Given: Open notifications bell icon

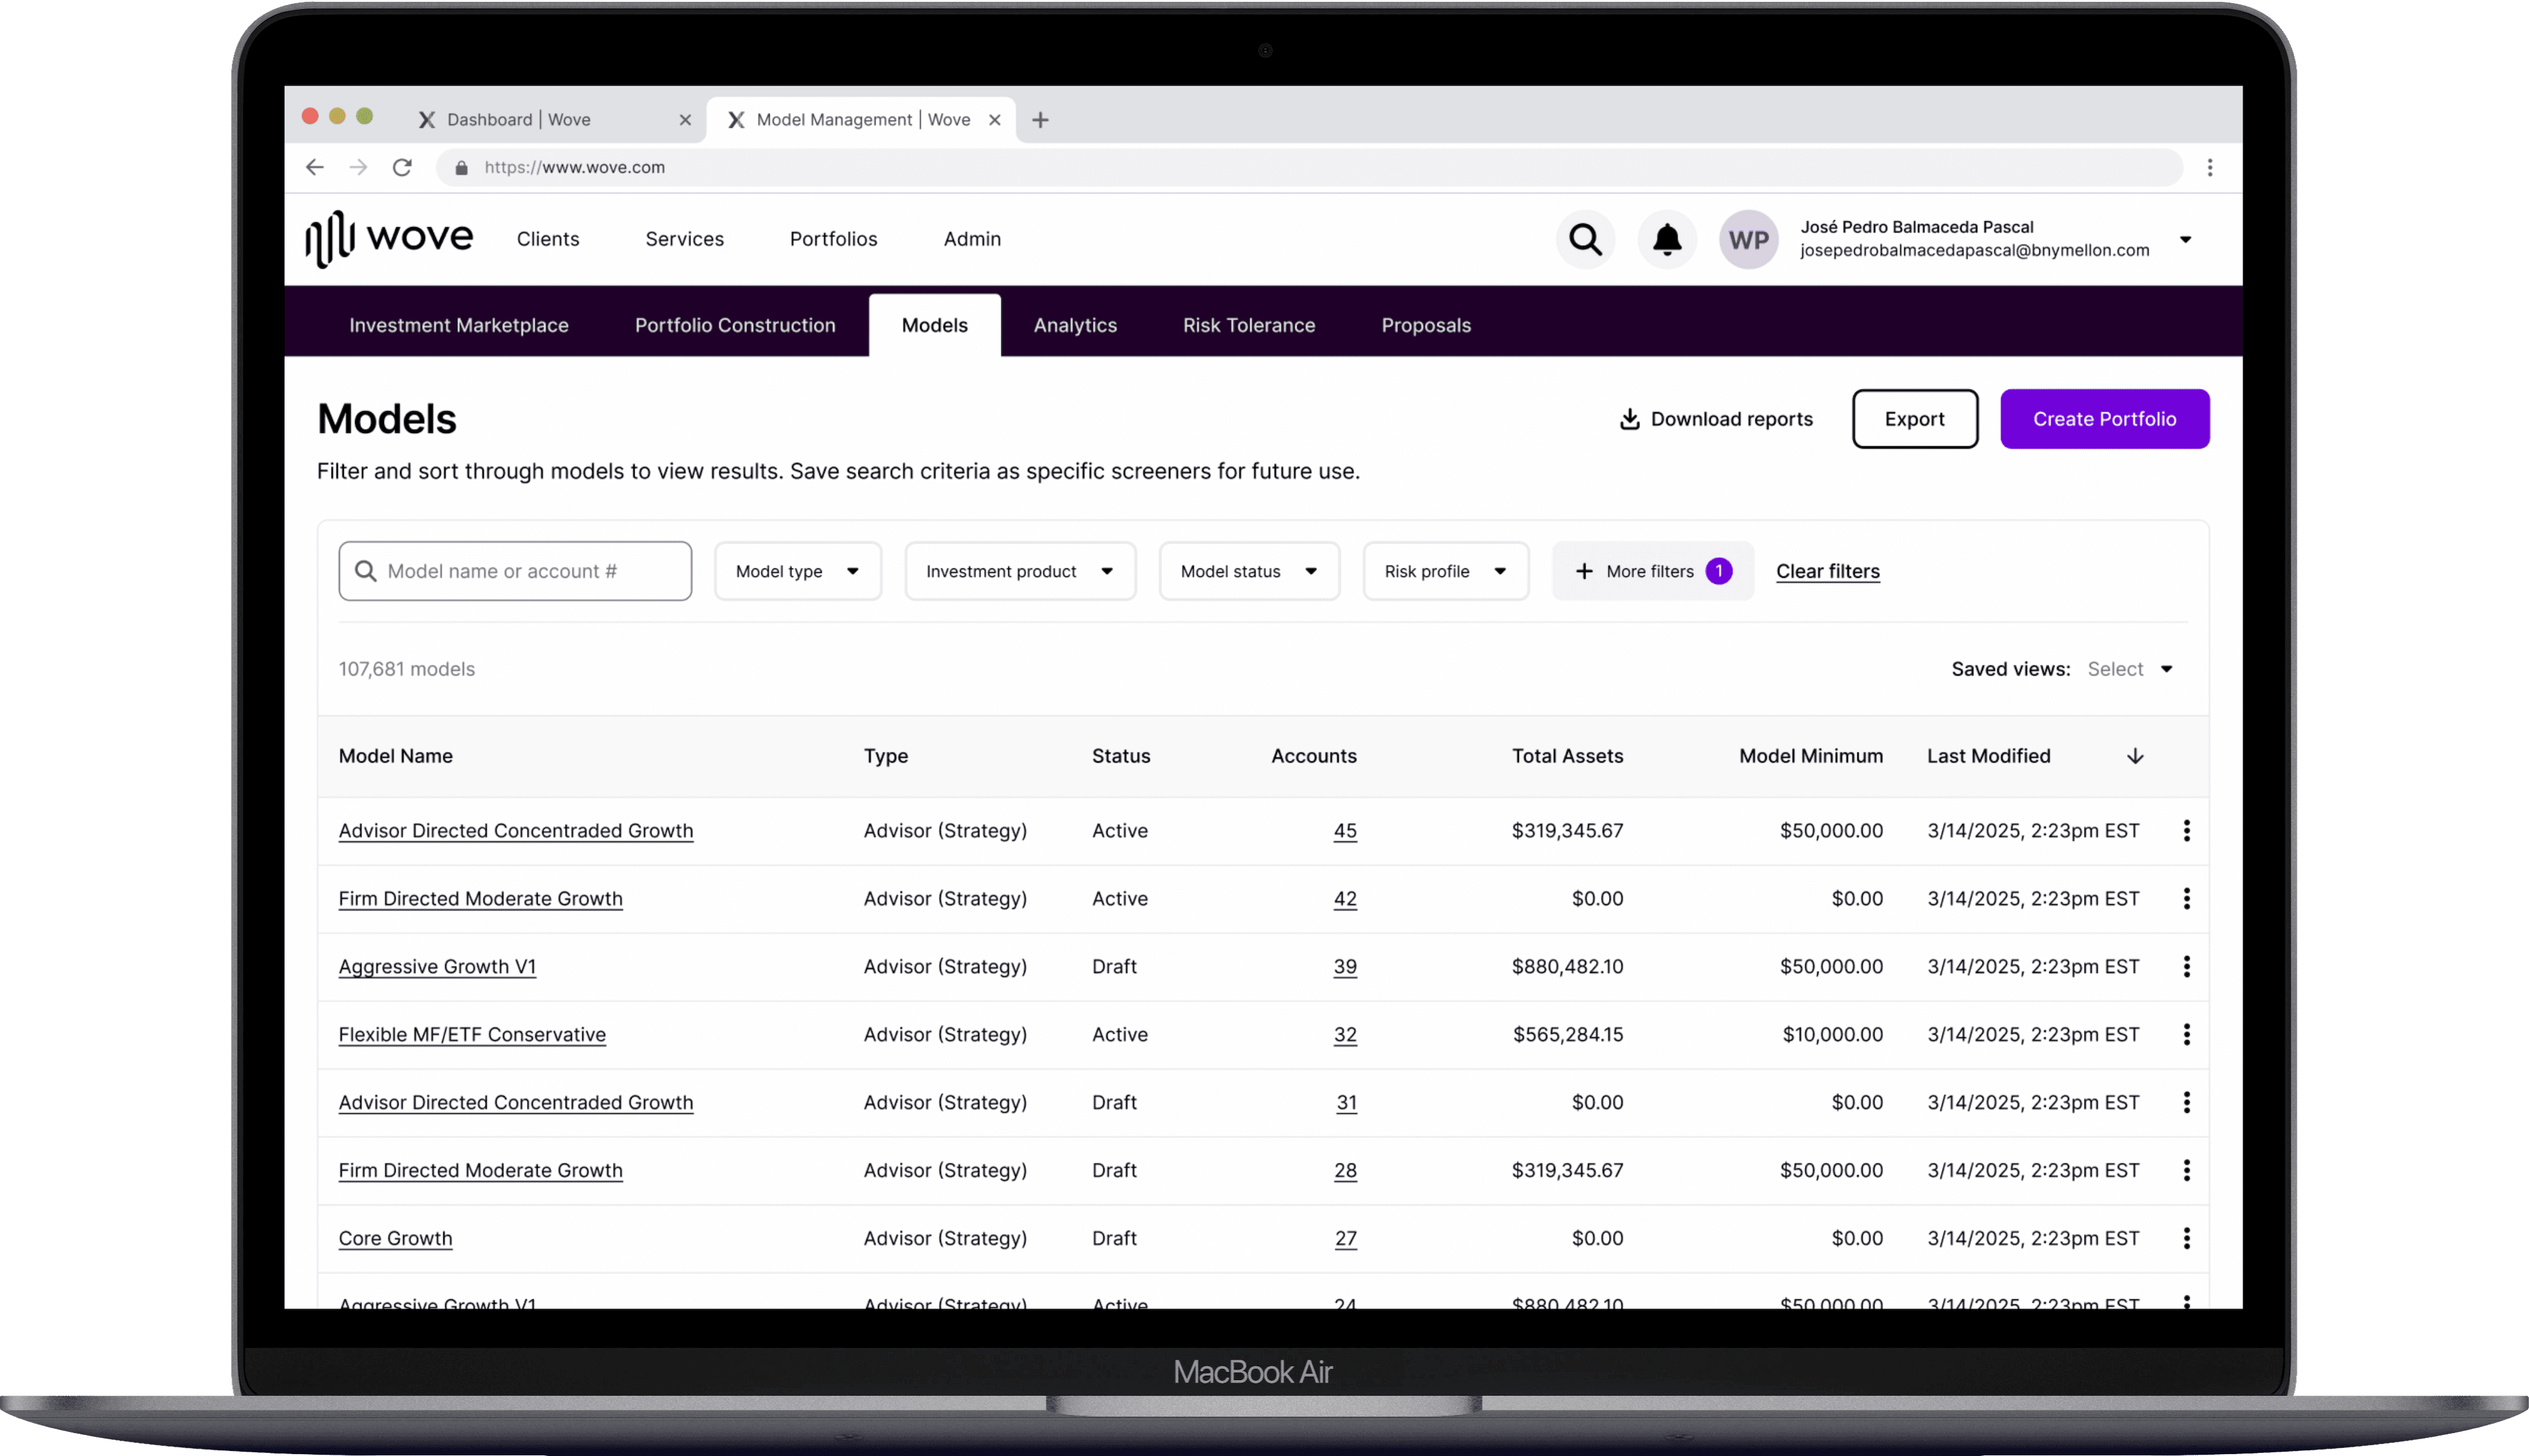Looking at the screenshot, I should [x=1666, y=240].
